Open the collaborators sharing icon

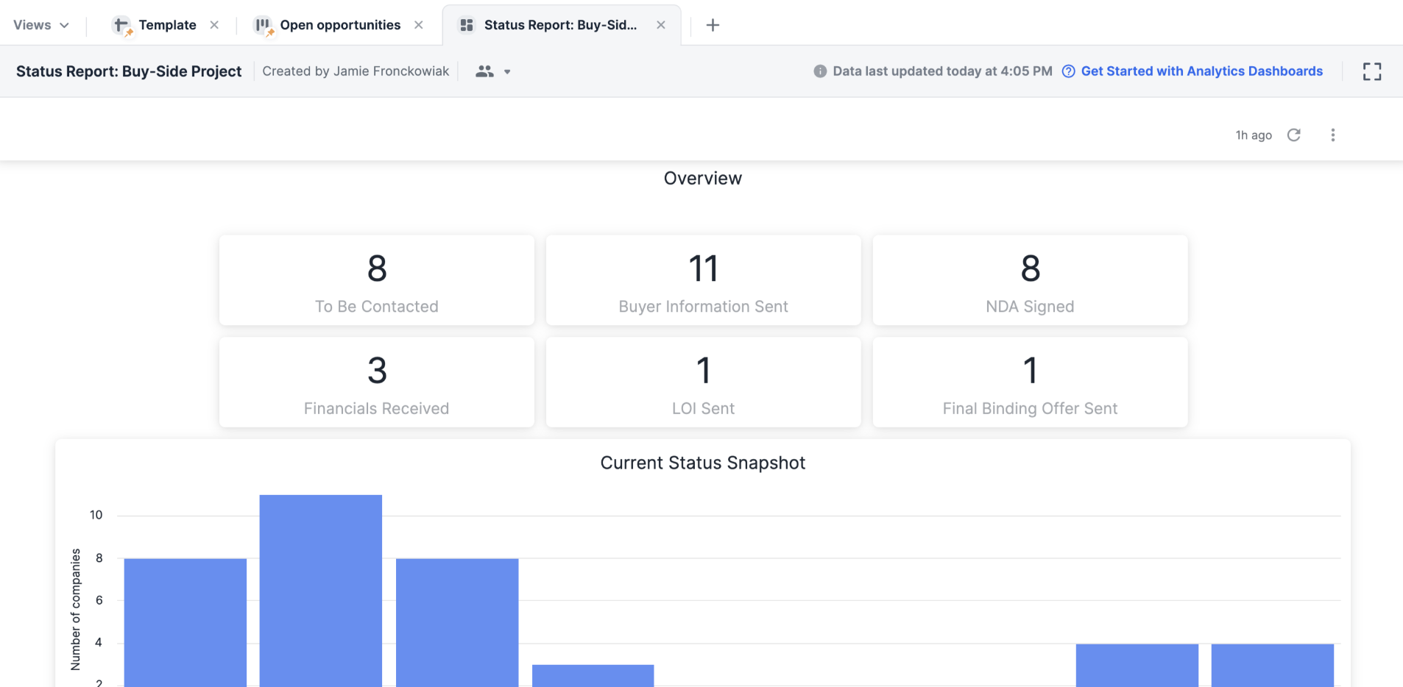(x=484, y=71)
